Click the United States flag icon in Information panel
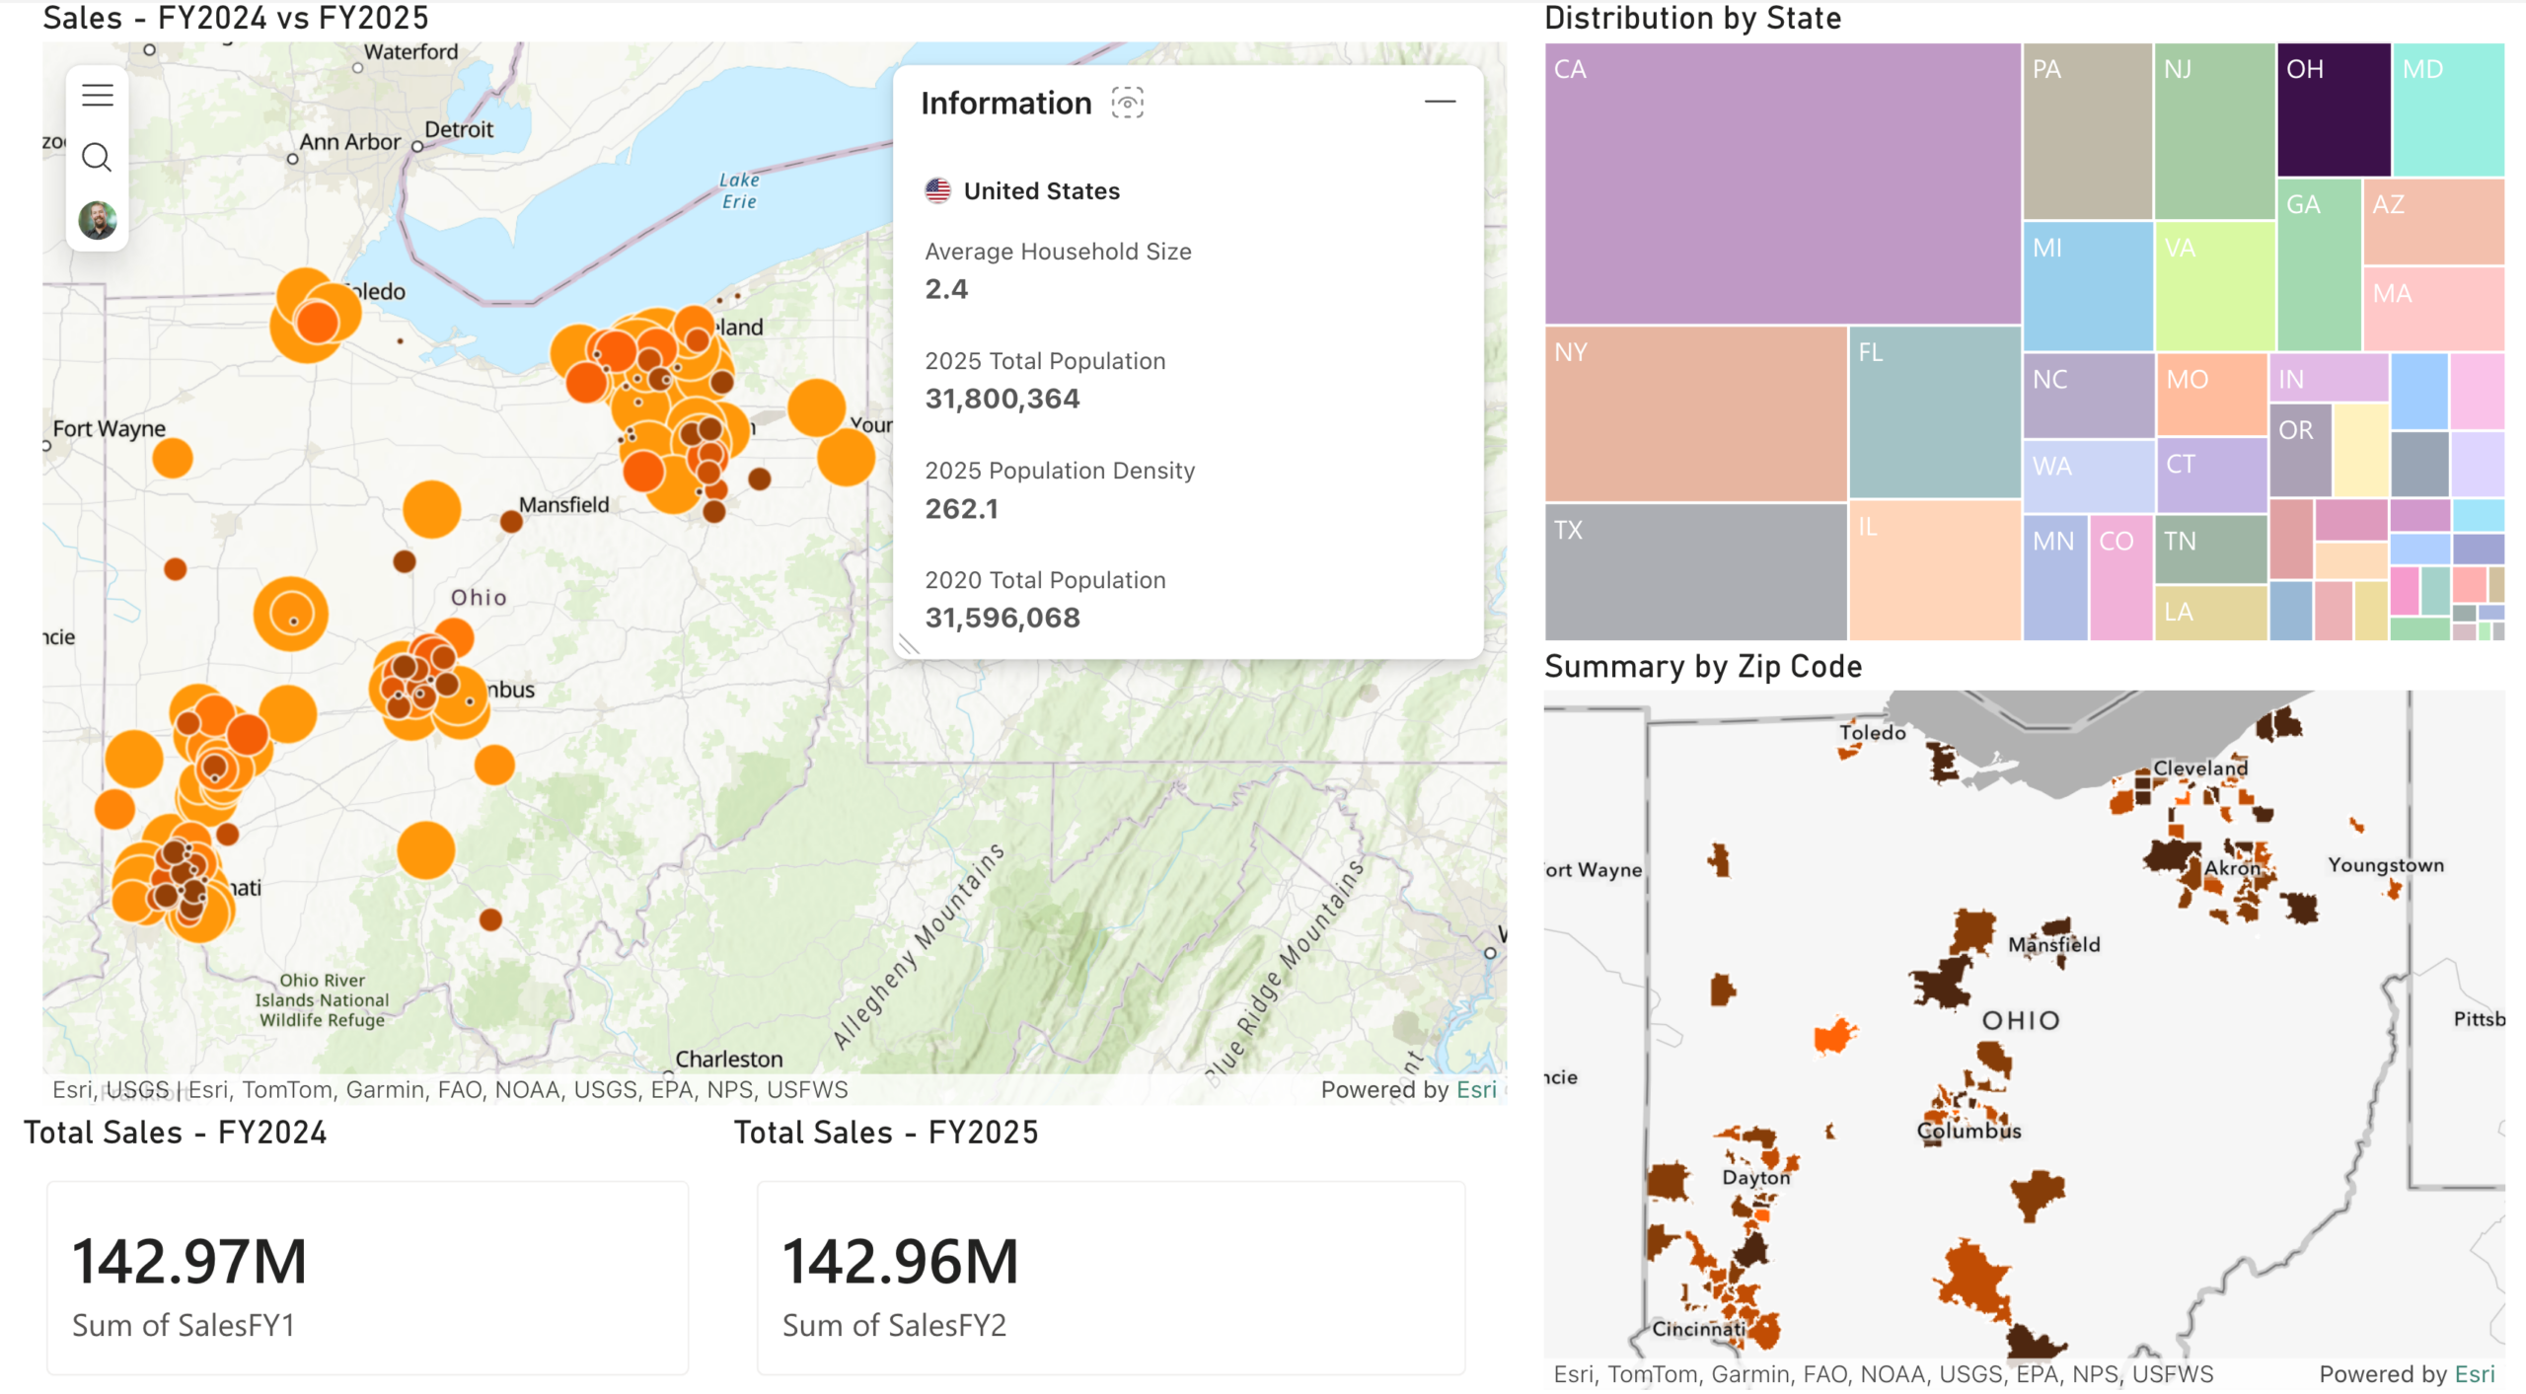This screenshot has height=1394, width=2526. 938,190
